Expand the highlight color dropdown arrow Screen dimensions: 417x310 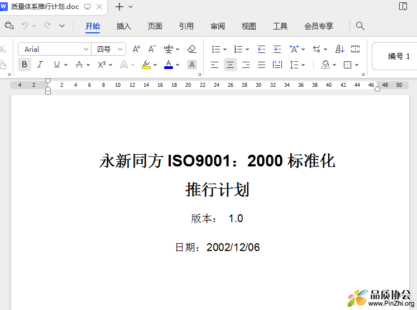155,65
